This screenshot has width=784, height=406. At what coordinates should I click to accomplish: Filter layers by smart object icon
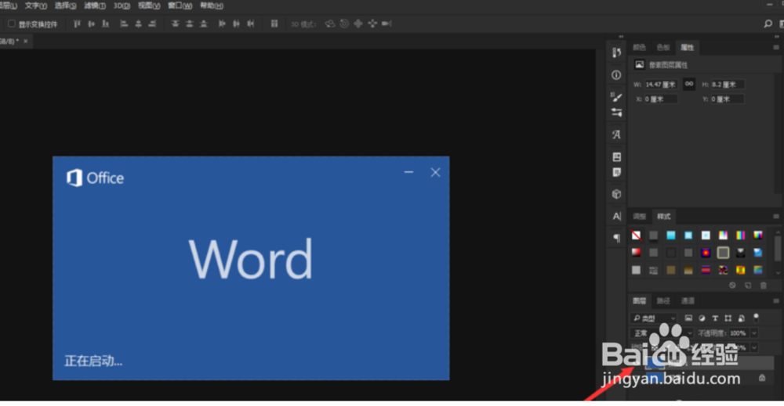click(x=742, y=318)
